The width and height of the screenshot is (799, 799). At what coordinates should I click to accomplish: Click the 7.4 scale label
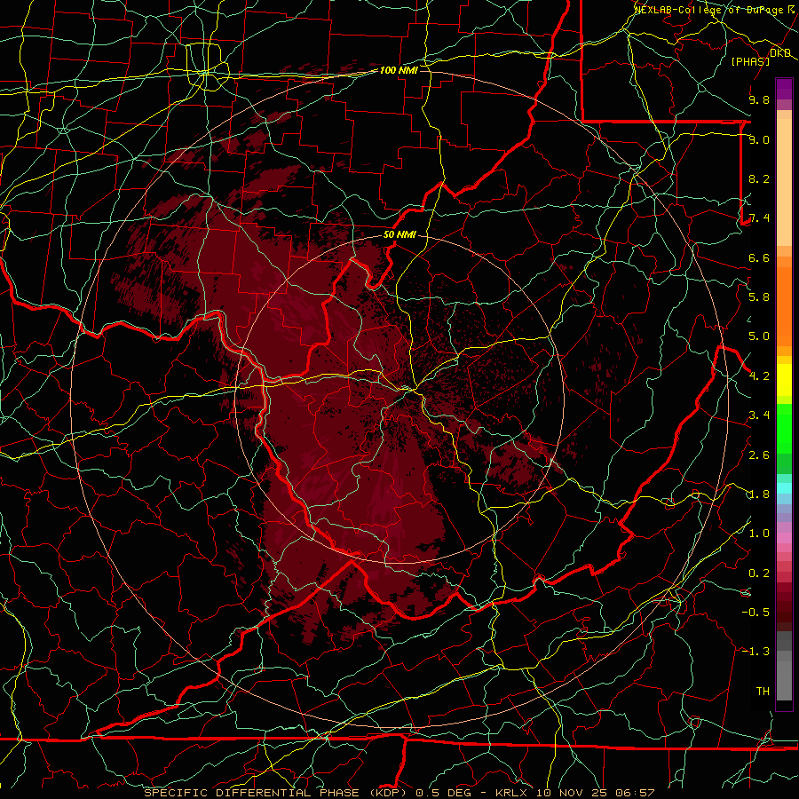pyautogui.click(x=759, y=218)
